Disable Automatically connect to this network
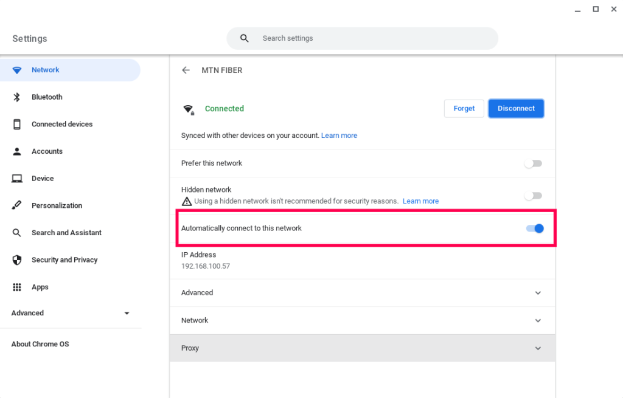 point(535,228)
